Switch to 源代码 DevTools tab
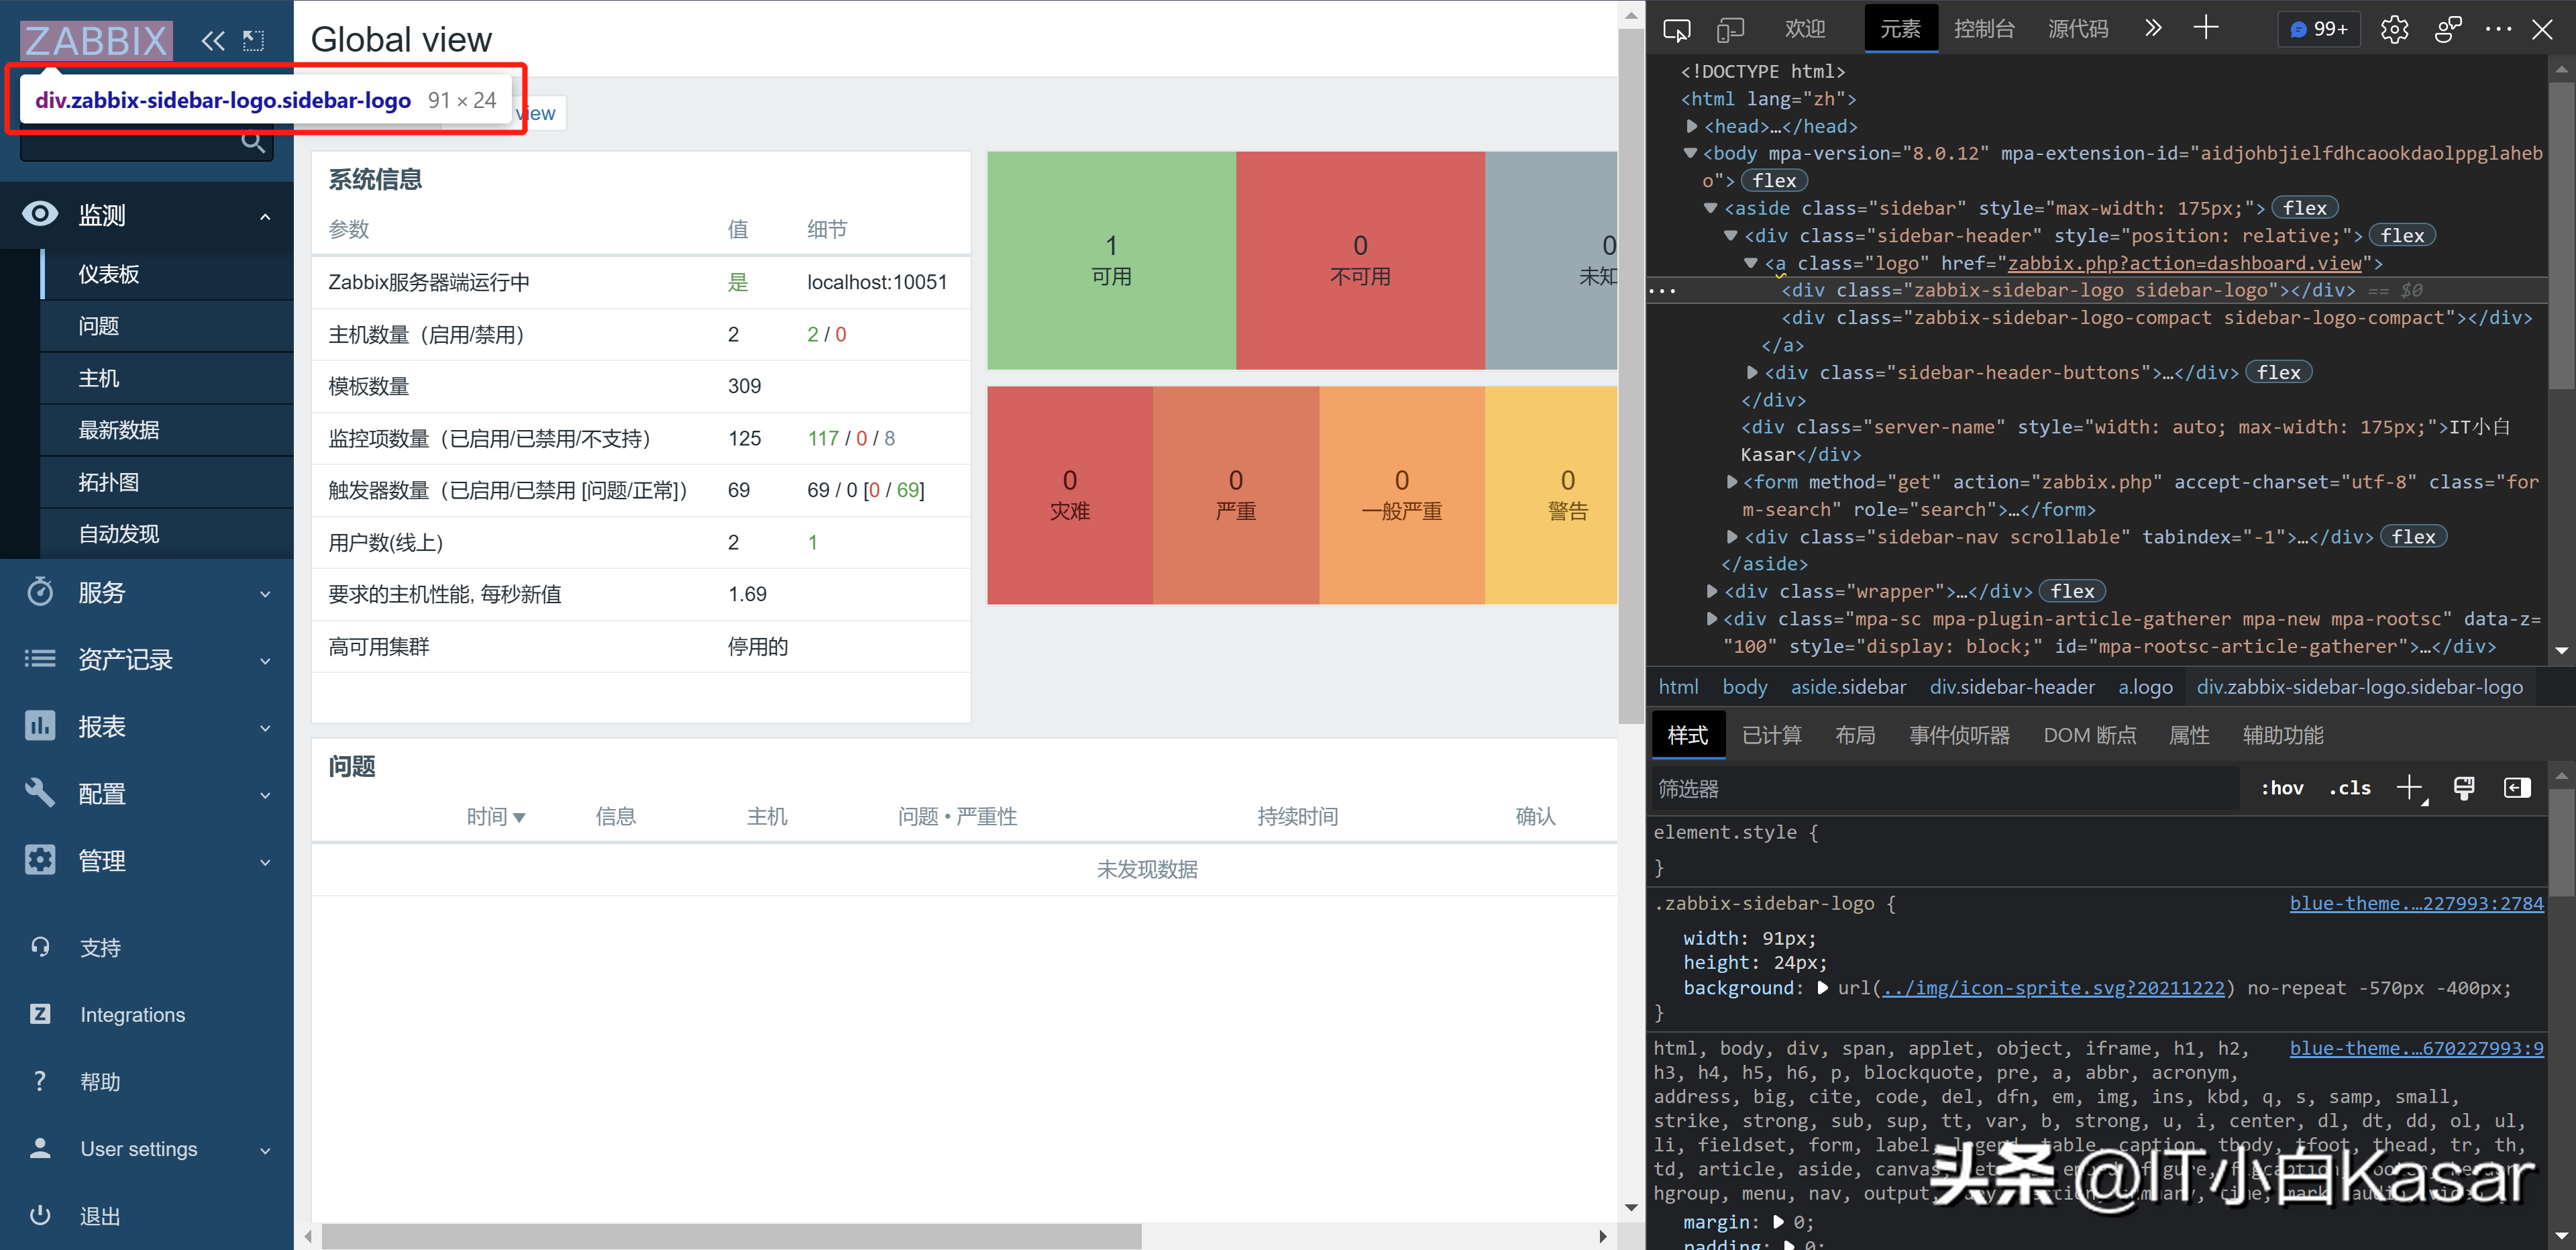This screenshot has height=1250, width=2576. [2078, 29]
